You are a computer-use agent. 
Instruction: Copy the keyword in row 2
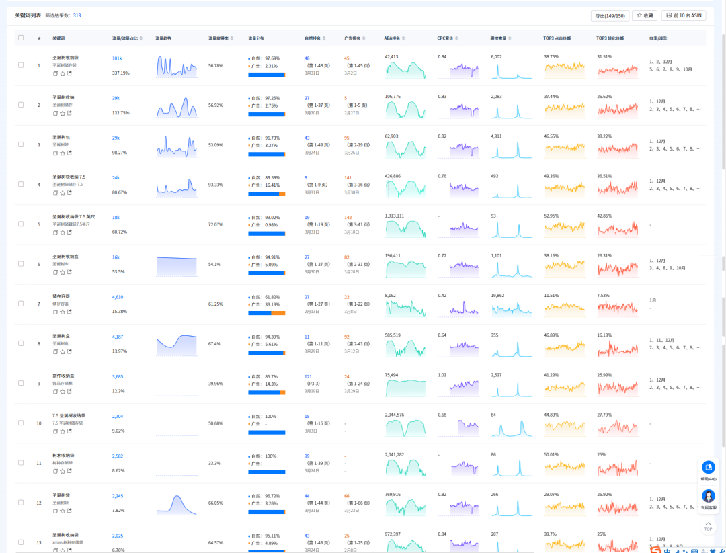click(56, 113)
